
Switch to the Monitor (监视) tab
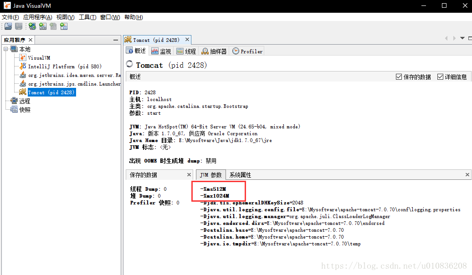click(161, 51)
